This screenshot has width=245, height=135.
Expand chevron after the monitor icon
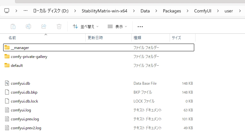coord(16,11)
